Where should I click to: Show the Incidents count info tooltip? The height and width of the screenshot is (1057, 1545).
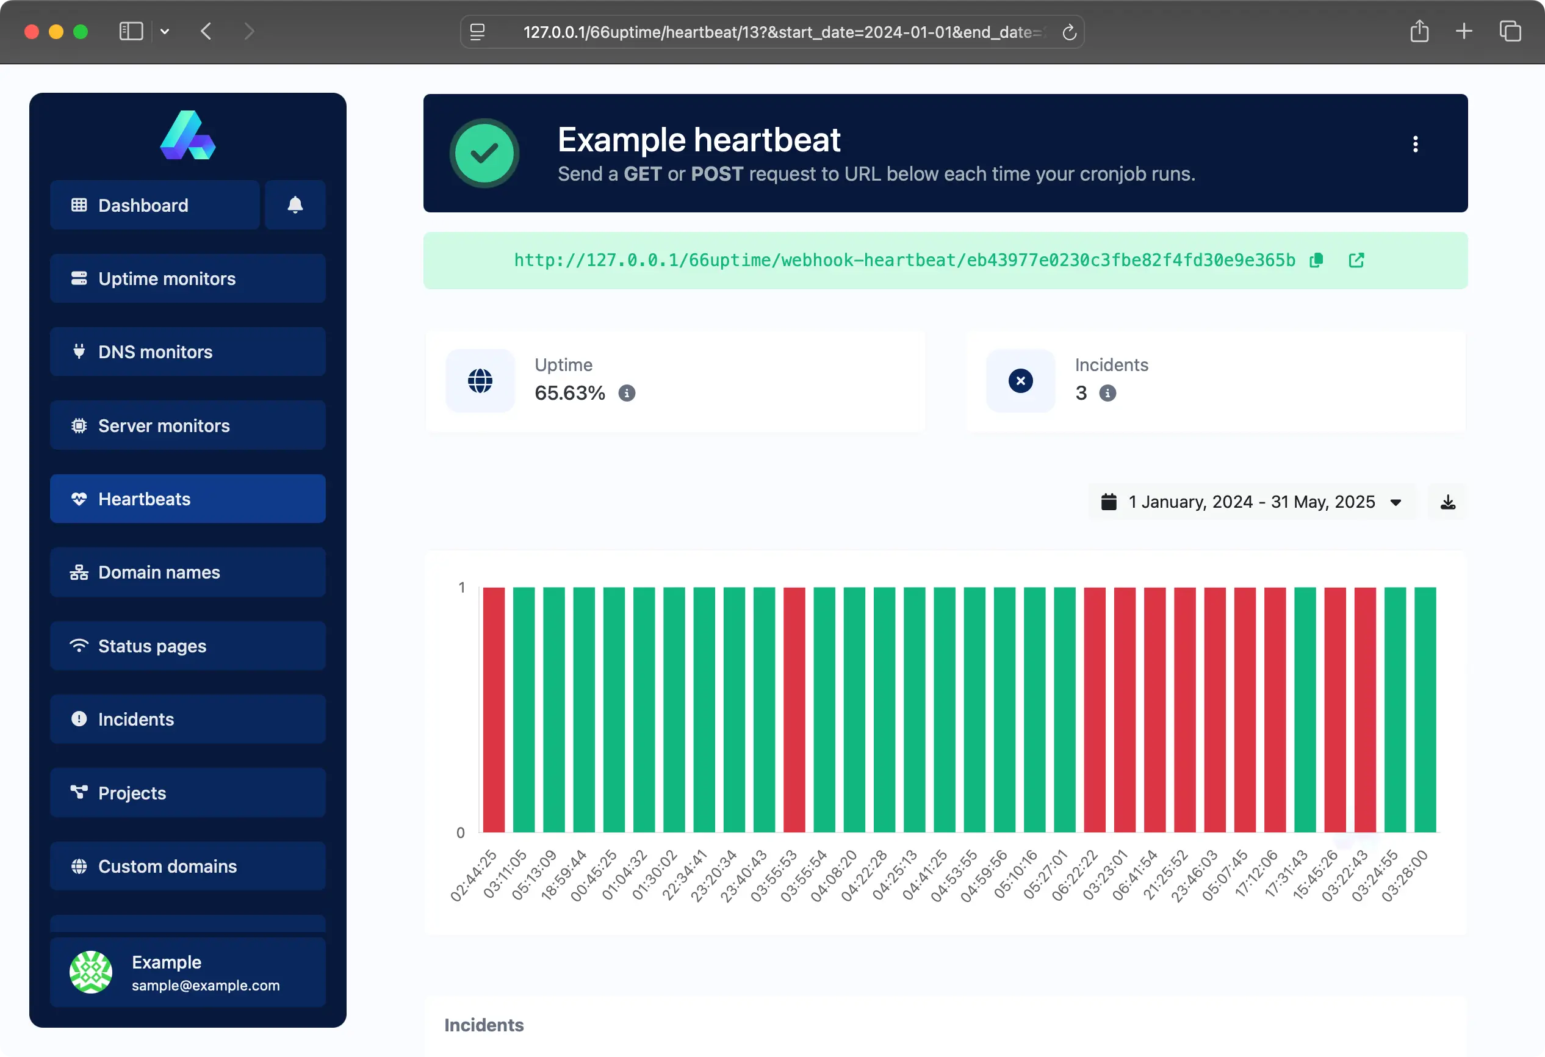[1106, 393]
